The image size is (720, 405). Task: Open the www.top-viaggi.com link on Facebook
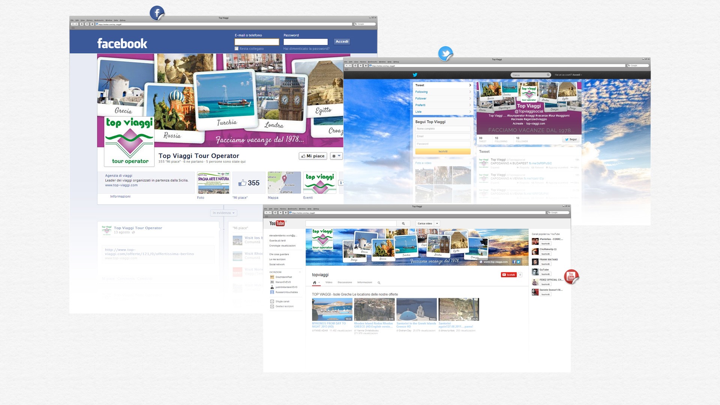coord(121,185)
